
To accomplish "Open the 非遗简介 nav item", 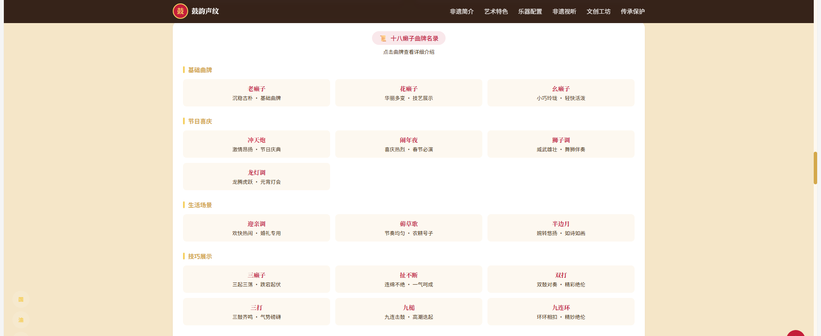I will click(462, 12).
